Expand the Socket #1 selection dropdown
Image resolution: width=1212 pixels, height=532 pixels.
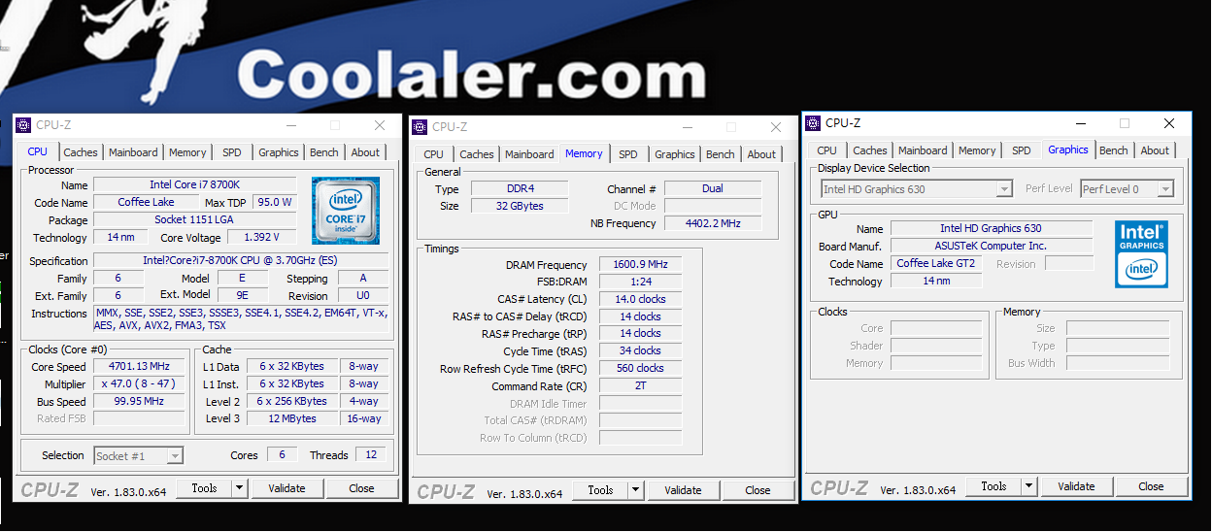click(x=174, y=455)
